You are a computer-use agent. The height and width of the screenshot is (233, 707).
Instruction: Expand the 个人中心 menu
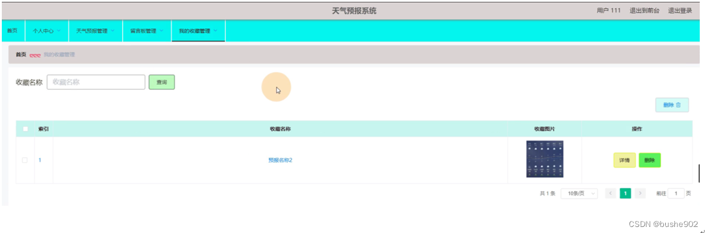pyautogui.click(x=47, y=31)
